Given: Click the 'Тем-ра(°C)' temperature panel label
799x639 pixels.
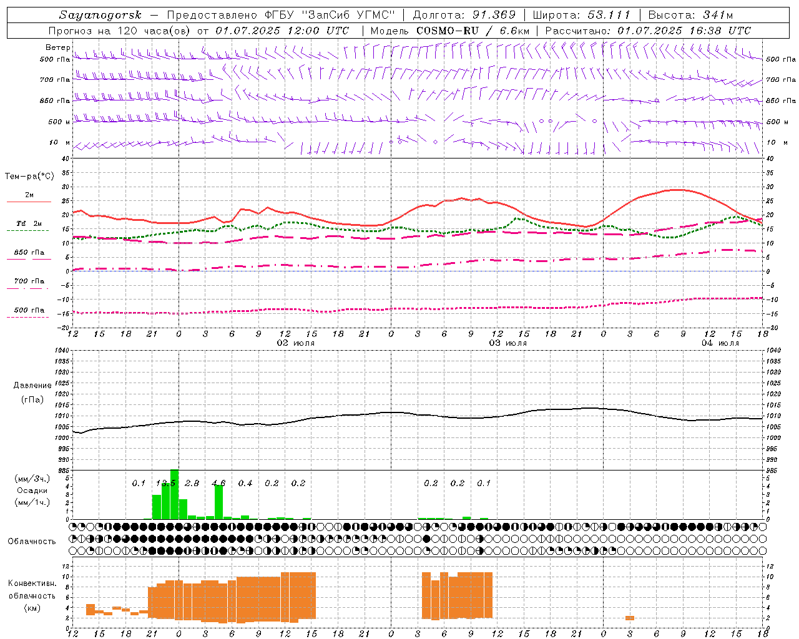Looking at the screenshot, I should pyautogui.click(x=29, y=177).
